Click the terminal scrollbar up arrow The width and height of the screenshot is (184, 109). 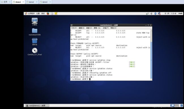point(151,31)
